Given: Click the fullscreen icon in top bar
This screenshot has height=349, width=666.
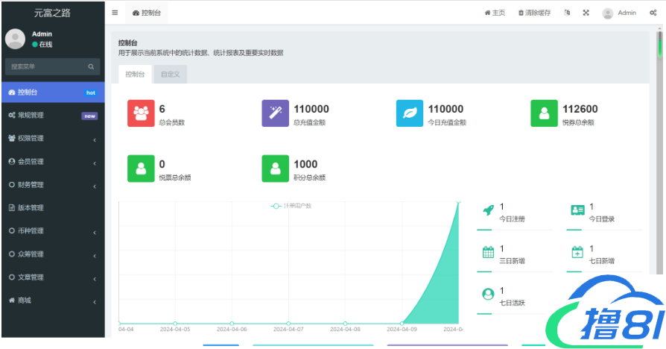Looking at the screenshot, I should click(x=586, y=13).
